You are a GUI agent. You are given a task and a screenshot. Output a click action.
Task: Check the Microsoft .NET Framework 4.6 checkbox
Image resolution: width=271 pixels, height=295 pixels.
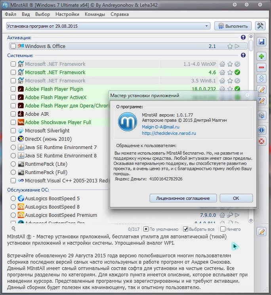13,73
